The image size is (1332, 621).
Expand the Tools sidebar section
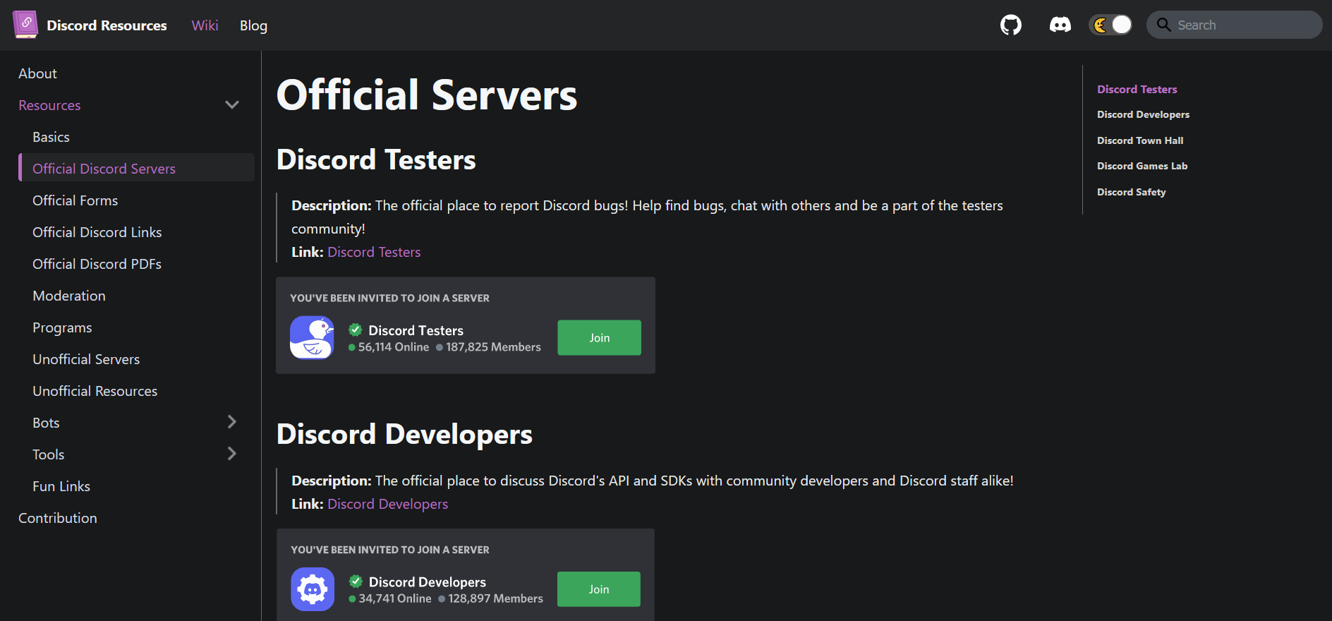point(231,454)
